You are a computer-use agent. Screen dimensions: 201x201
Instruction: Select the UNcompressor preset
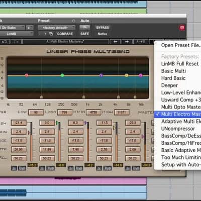pos(177,129)
